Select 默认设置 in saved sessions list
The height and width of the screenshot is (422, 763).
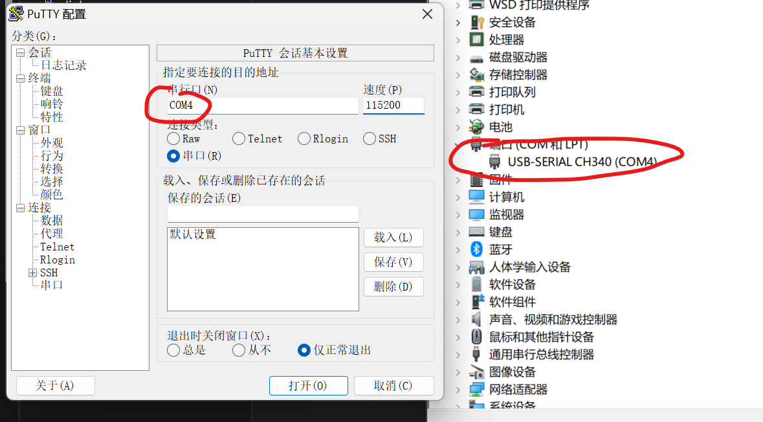click(193, 234)
